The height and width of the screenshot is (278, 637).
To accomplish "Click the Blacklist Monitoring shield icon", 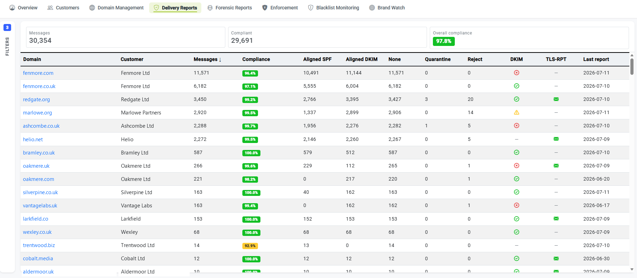I will pos(311,8).
